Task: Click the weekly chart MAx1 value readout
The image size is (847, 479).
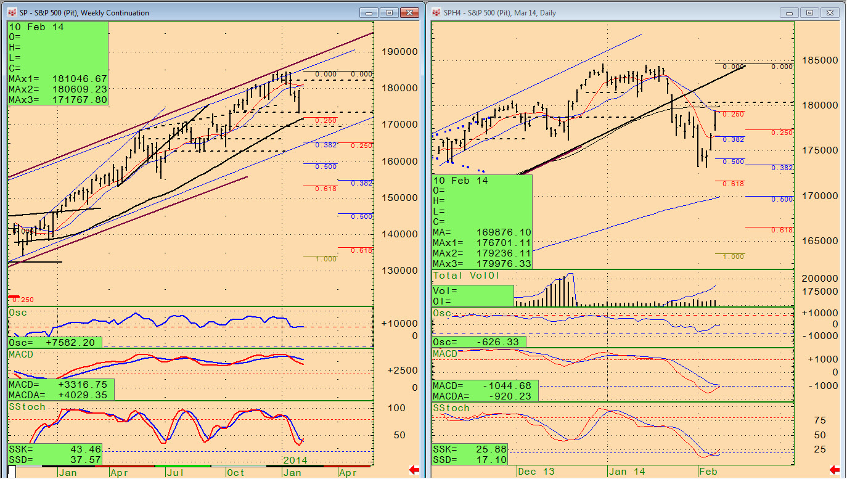Action: [x=58, y=79]
